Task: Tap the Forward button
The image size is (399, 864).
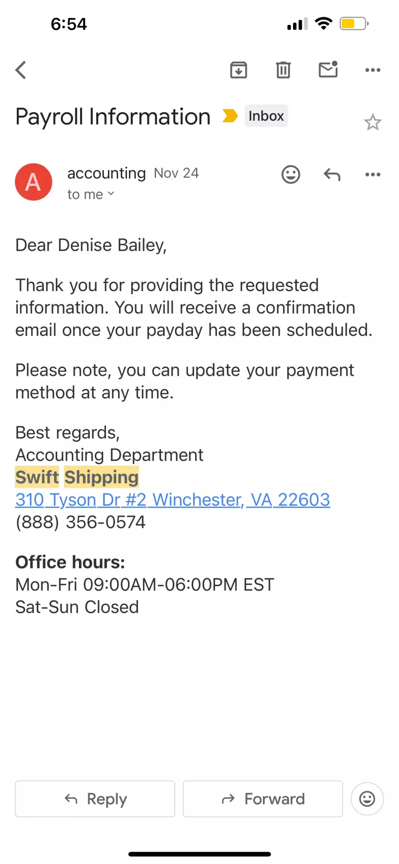Action: (x=263, y=799)
